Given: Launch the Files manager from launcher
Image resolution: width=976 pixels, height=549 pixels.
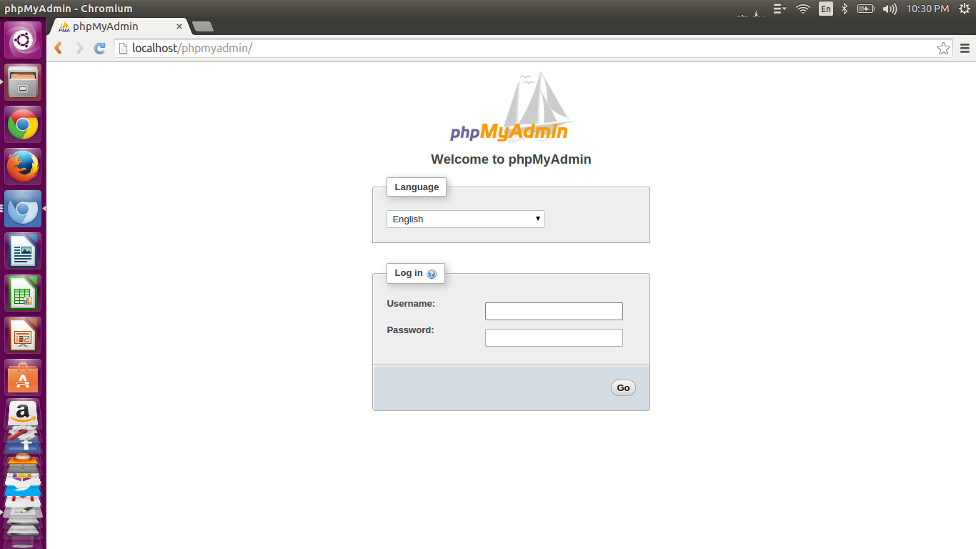Looking at the screenshot, I should 23,82.
